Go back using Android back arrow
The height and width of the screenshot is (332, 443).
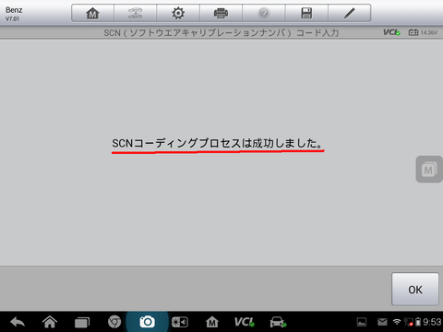coord(18,322)
